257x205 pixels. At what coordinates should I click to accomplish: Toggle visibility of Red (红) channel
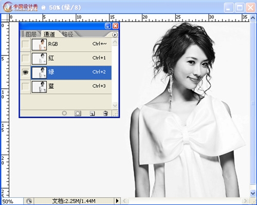[25, 59]
